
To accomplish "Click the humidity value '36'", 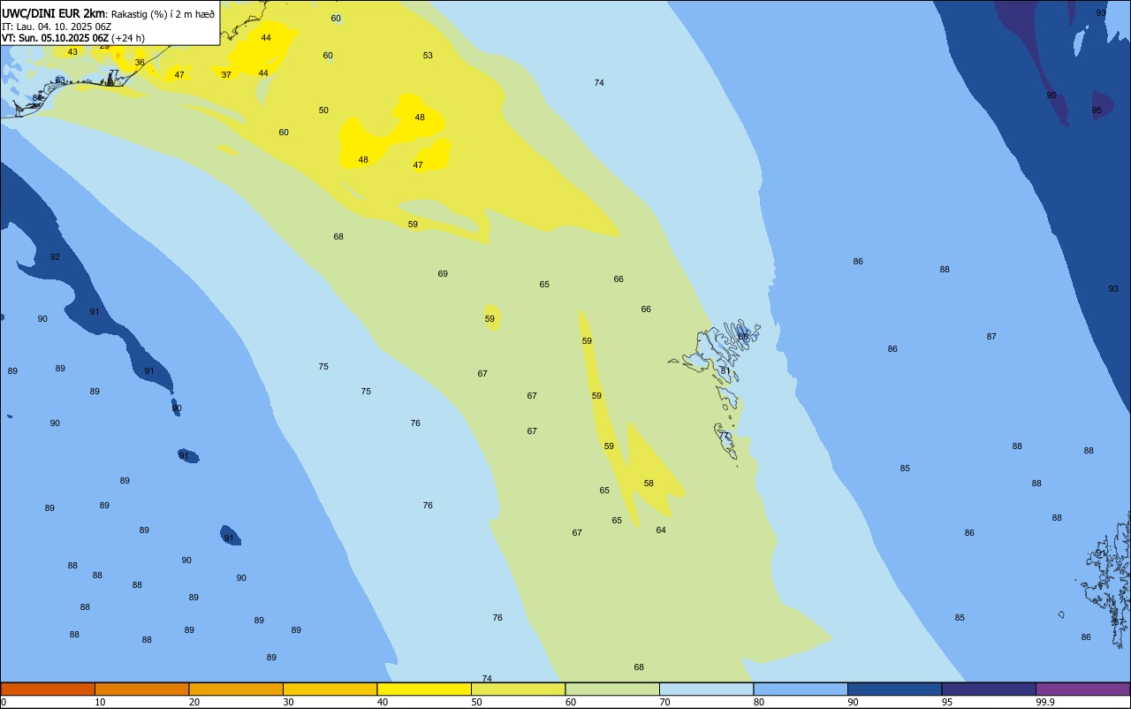I will pyautogui.click(x=140, y=63).
